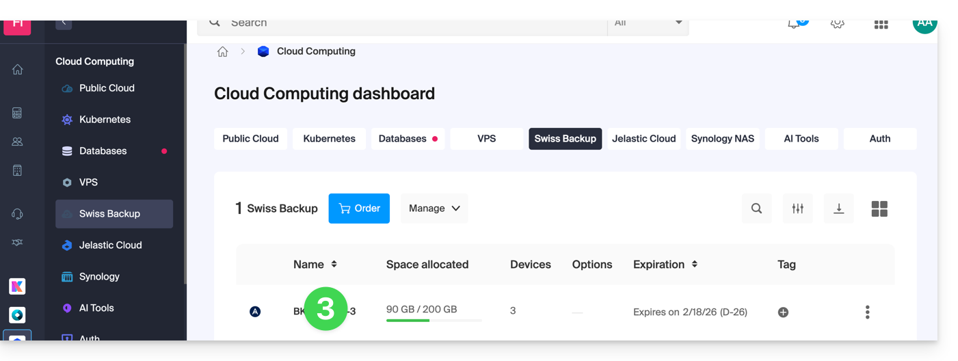Open the apps grid launcher
The height and width of the screenshot is (361, 958).
click(x=881, y=25)
